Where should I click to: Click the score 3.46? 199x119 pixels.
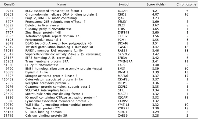(x=155, y=50)
